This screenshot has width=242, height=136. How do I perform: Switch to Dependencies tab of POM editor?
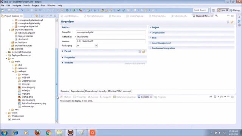pos(77,91)
